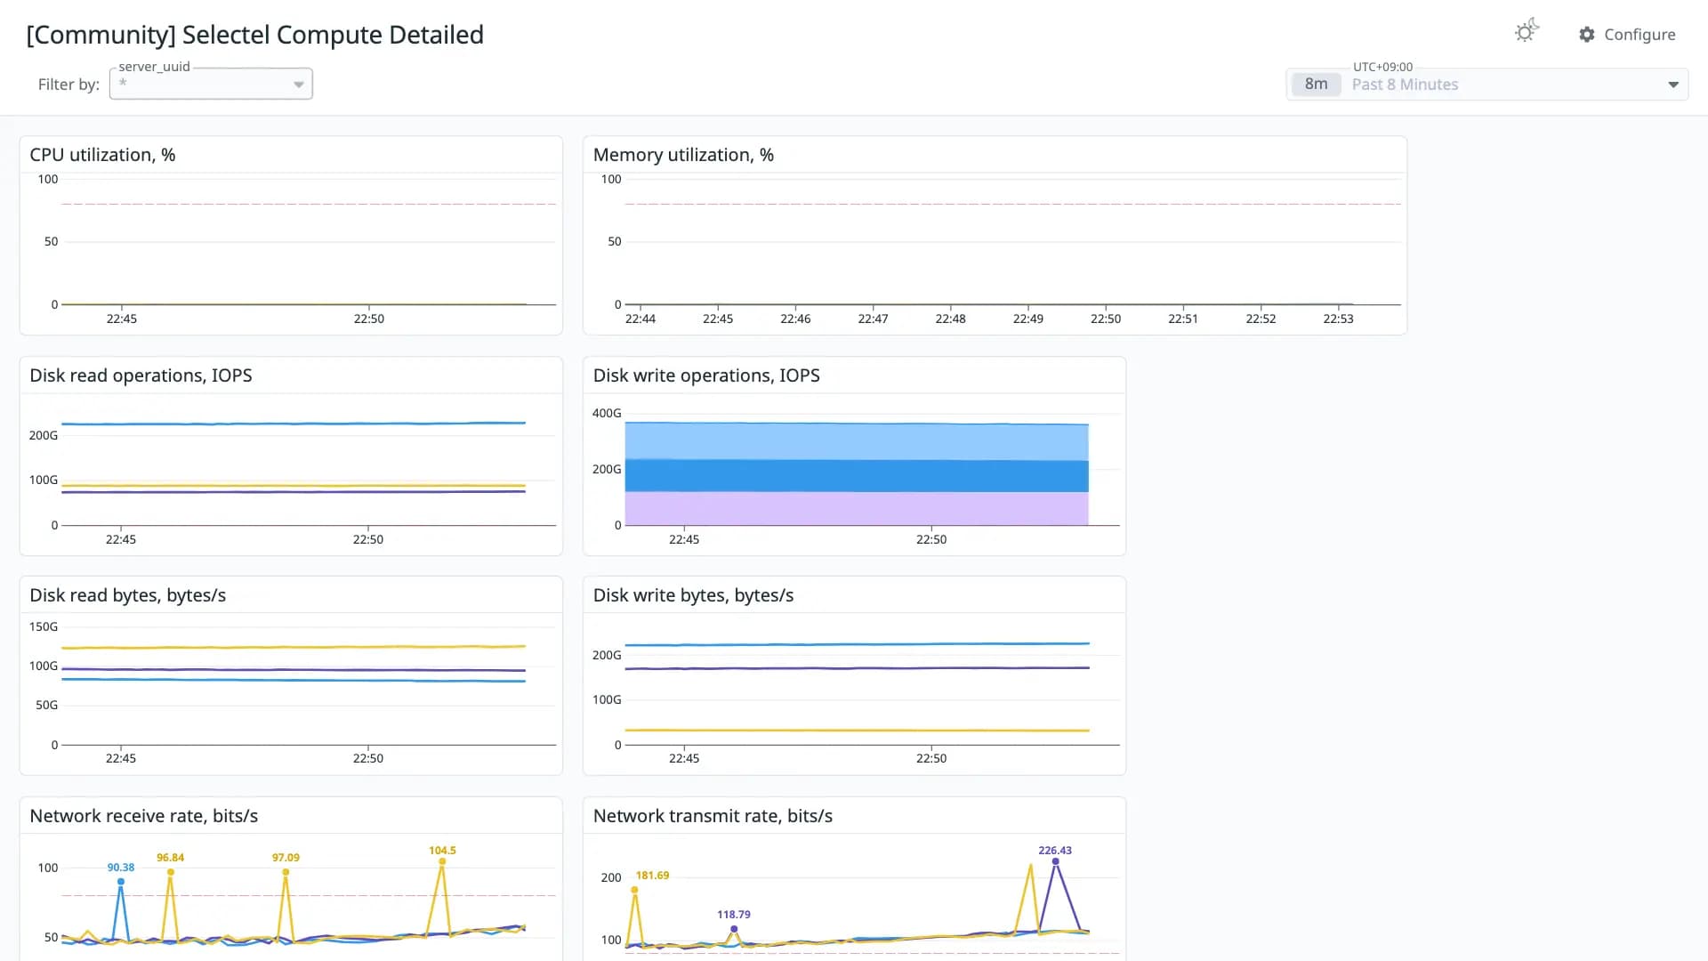Viewport: 1708px width, 961px height.
Task: Open the server_uuid filter dropdown
Action: 211,84
